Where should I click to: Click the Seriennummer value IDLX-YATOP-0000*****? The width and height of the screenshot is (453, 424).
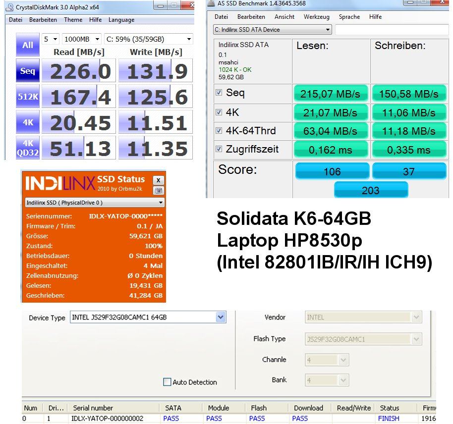(x=126, y=216)
